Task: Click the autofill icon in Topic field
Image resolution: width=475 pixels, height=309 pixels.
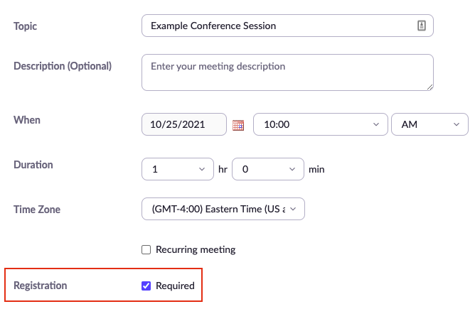Action: click(422, 26)
